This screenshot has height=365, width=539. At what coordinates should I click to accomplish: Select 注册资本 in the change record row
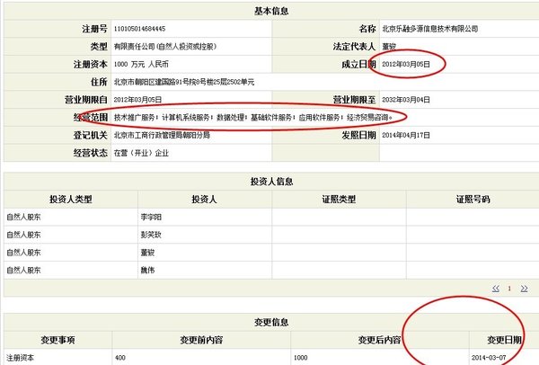(20, 358)
